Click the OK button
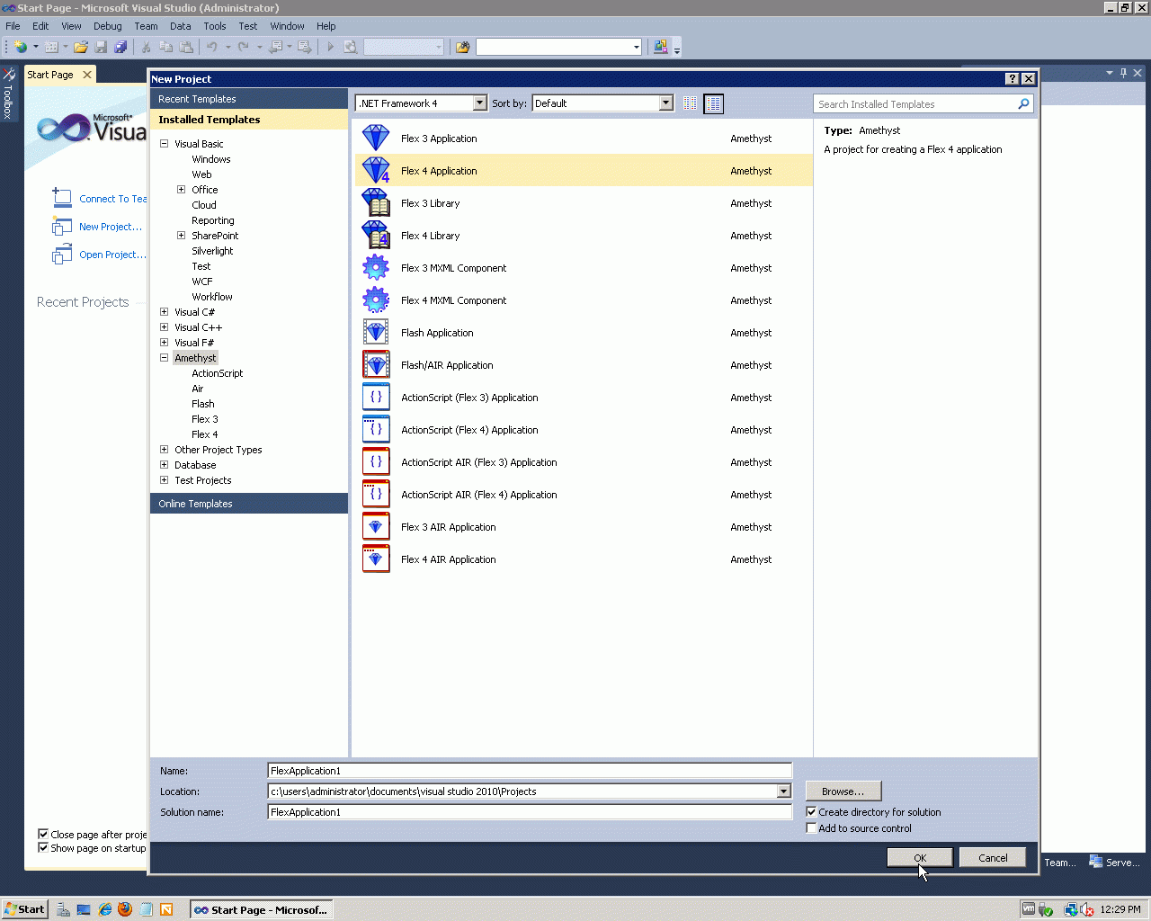The height and width of the screenshot is (921, 1151). point(920,858)
